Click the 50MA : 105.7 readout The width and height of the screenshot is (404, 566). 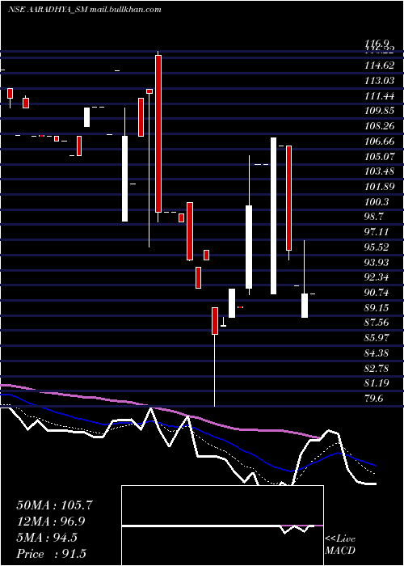point(55,505)
